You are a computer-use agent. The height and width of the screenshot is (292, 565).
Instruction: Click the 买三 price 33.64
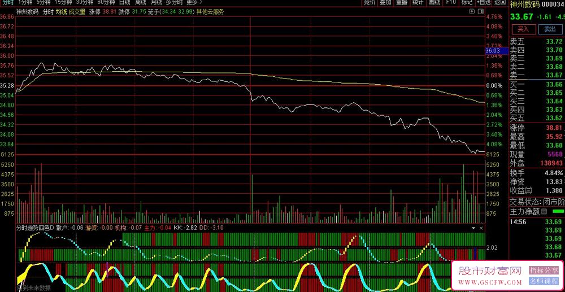click(x=554, y=101)
